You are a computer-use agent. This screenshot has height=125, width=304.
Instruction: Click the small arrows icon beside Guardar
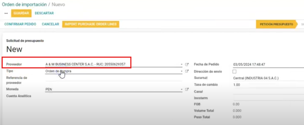6,13
